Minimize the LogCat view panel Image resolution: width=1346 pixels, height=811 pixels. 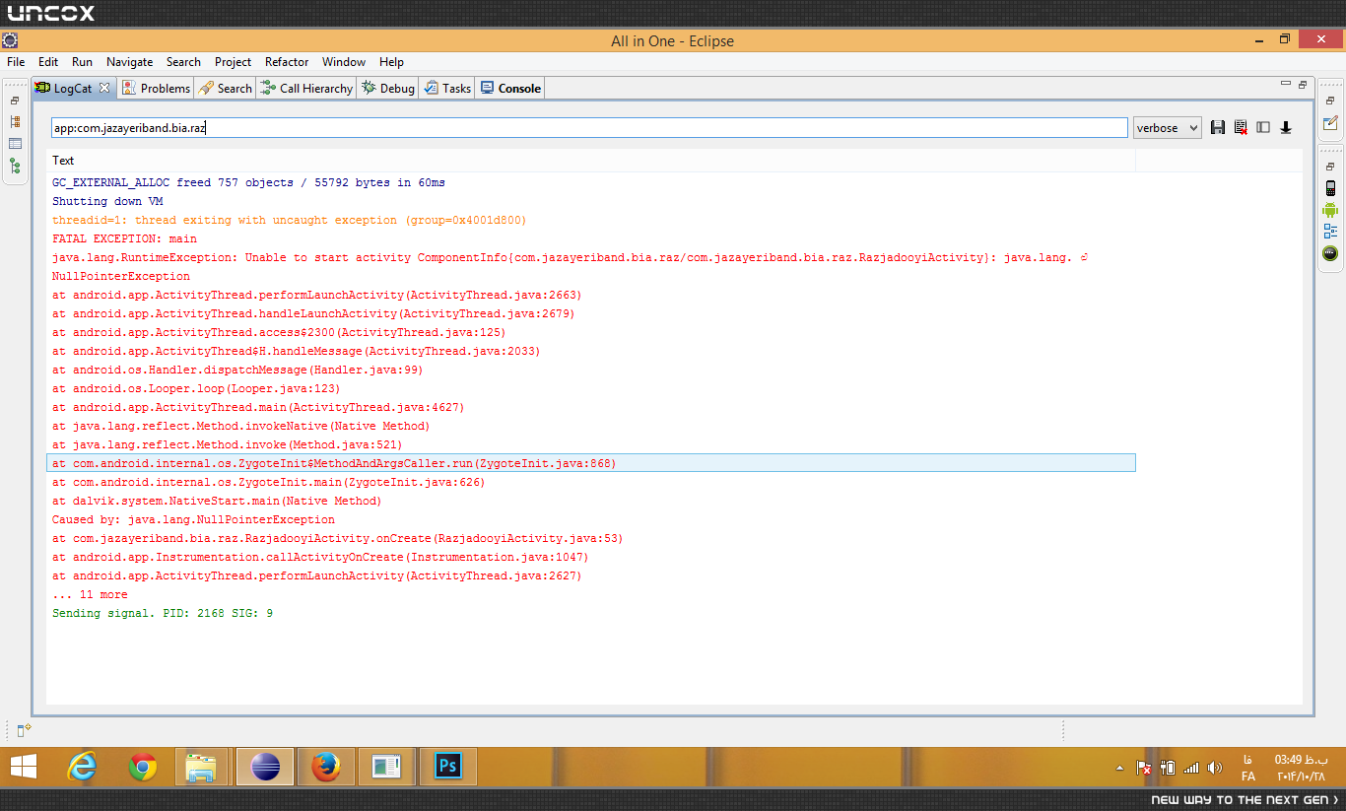[x=1285, y=84]
